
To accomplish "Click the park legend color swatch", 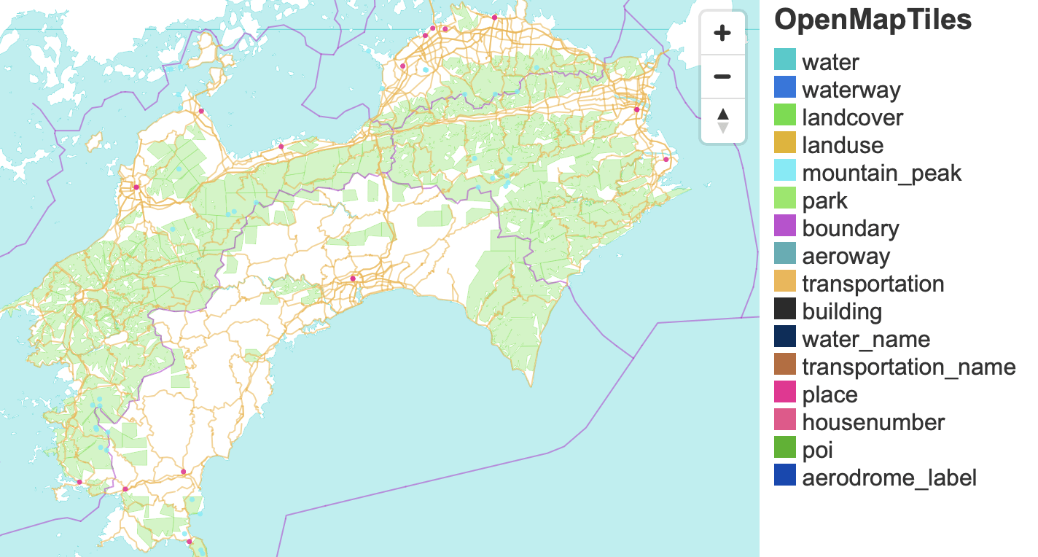I will (785, 198).
